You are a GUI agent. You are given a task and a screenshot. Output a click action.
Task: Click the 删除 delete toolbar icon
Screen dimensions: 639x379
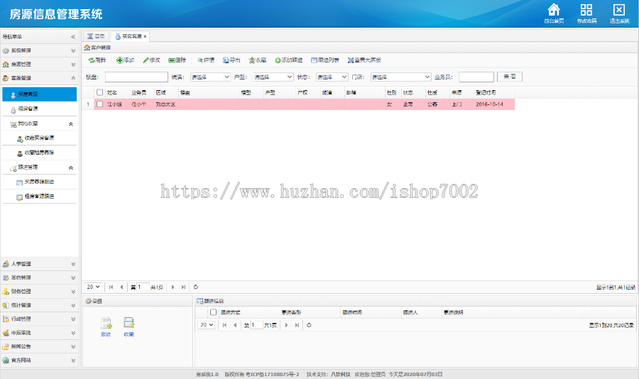pos(172,60)
